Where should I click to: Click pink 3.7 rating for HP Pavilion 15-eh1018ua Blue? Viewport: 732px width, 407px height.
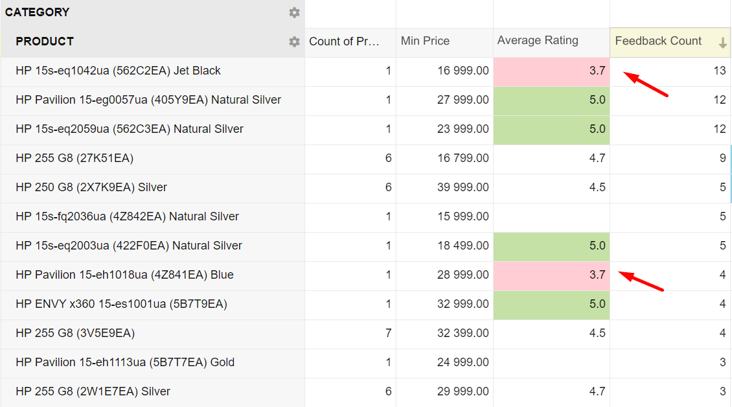(x=551, y=275)
